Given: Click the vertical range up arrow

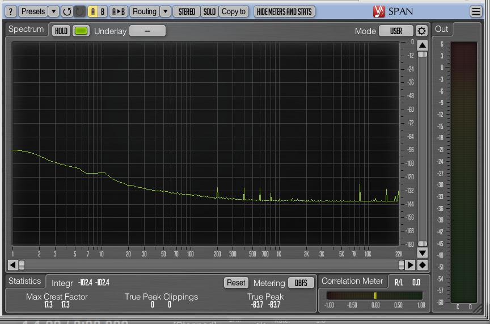Looking at the screenshot, I should click(x=423, y=45).
